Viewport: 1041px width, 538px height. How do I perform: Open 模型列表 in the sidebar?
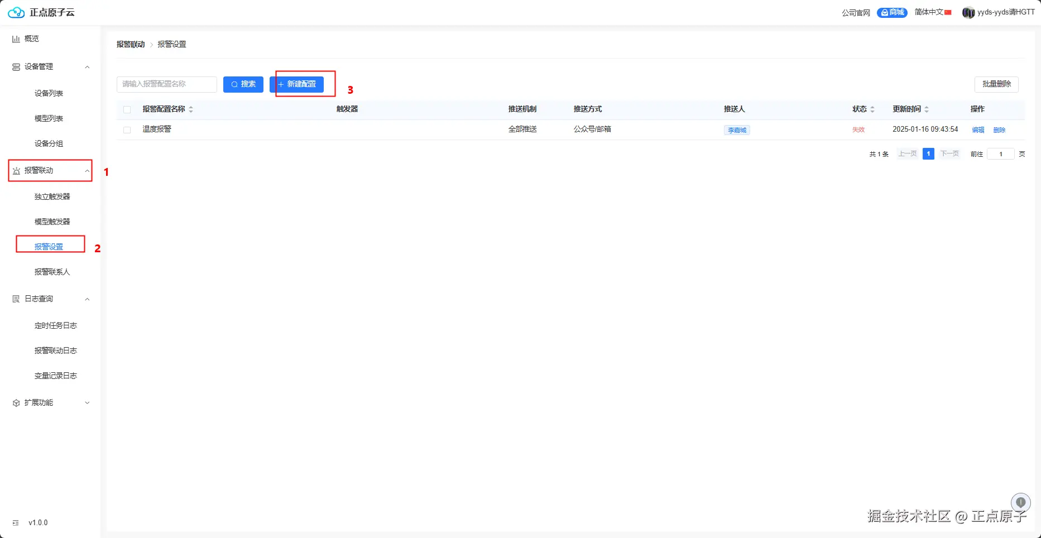[49, 119]
